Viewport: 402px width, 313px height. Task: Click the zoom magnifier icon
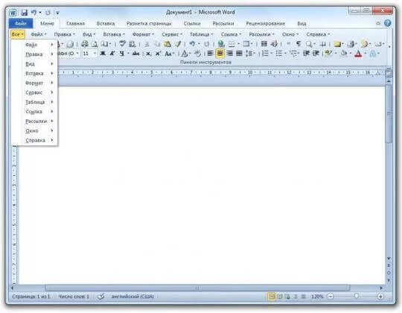point(309,44)
